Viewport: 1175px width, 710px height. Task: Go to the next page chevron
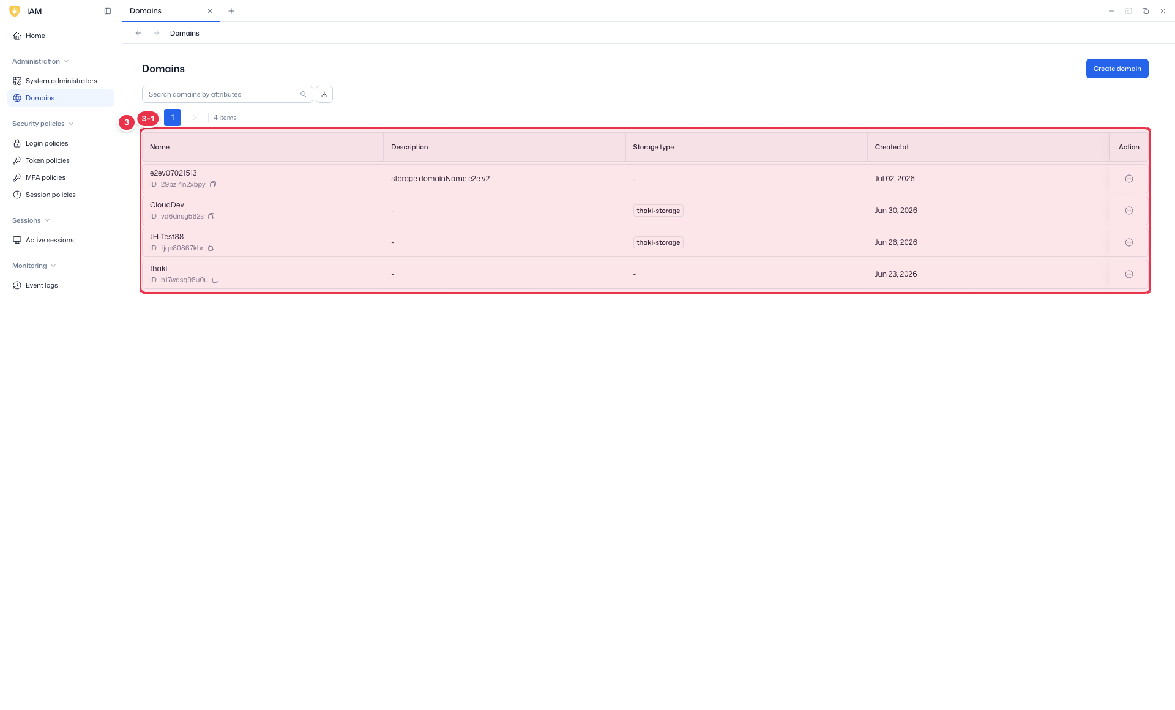click(195, 118)
